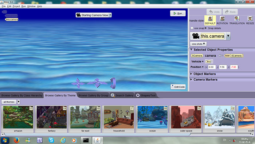Open the Project menu

(16, 6)
